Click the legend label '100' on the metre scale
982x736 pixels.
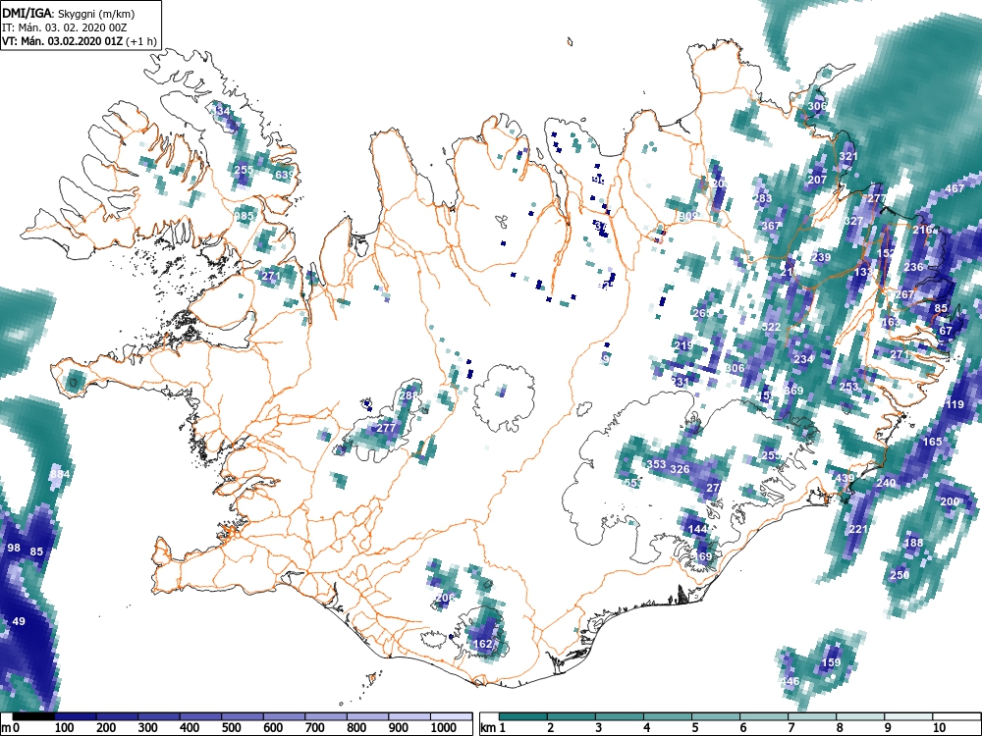click(65, 728)
